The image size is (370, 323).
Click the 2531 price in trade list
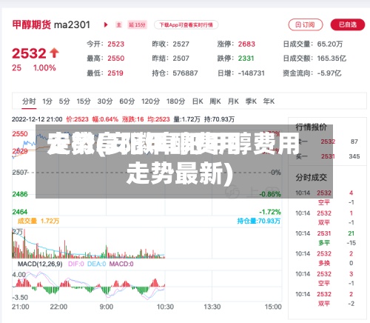click(x=324, y=233)
